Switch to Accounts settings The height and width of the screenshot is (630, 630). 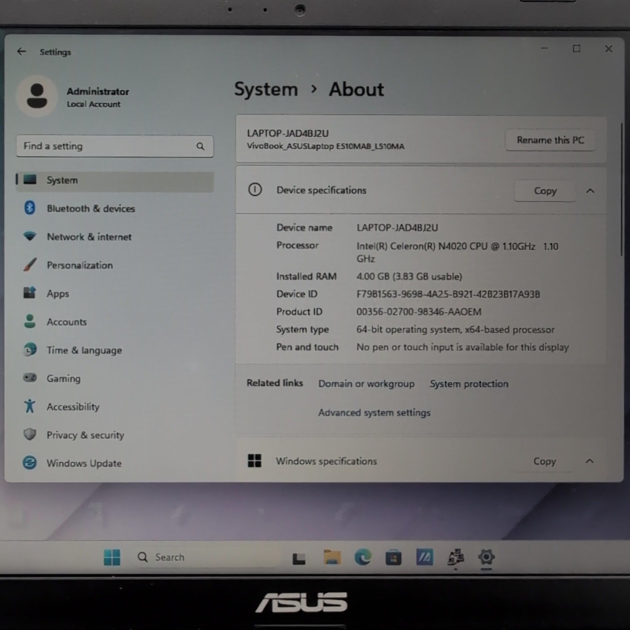tap(115, 322)
